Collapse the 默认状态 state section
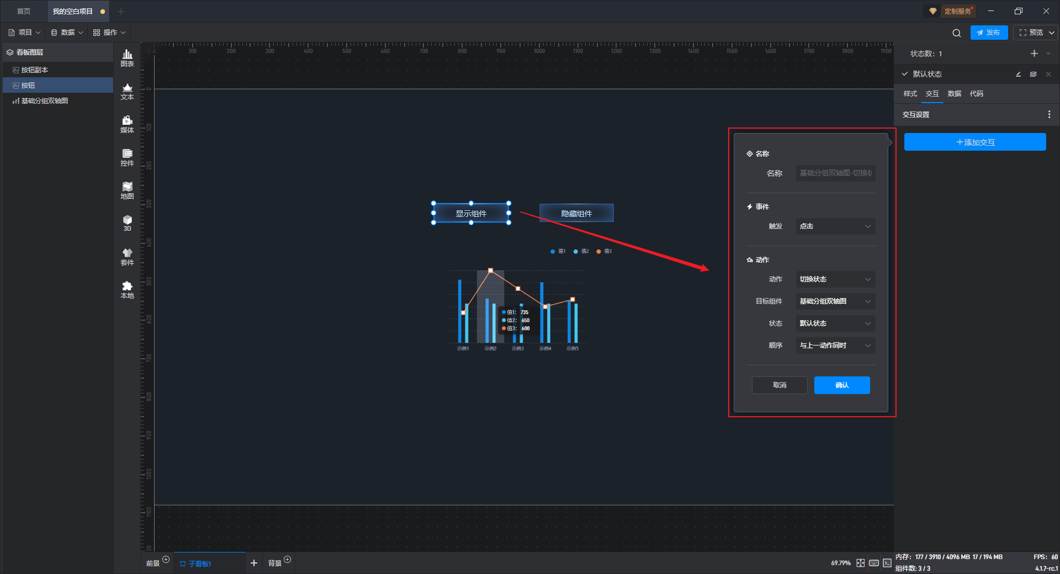The width and height of the screenshot is (1060, 574). (x=905, y=74)
